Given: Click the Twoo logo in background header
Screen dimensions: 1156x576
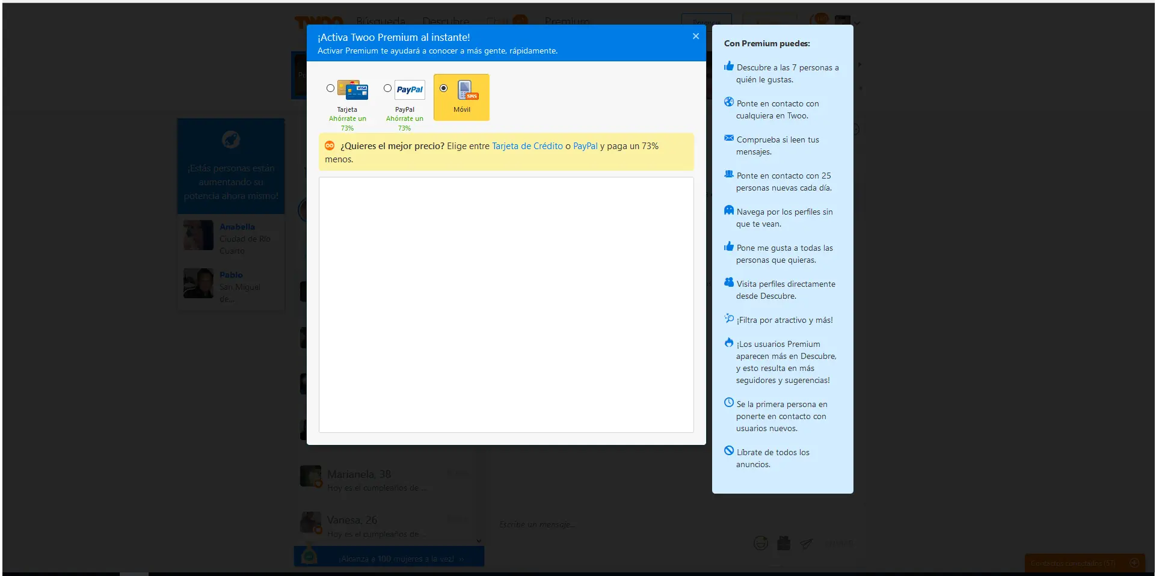Looking at the screenshot, I should point(318,22).
